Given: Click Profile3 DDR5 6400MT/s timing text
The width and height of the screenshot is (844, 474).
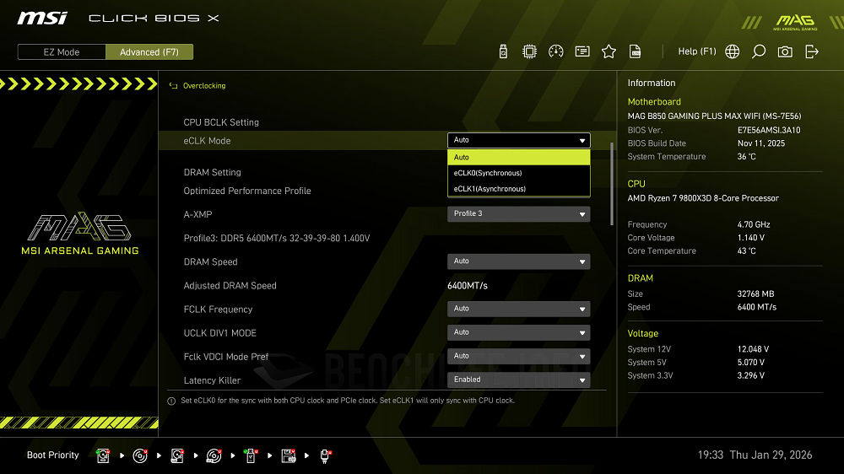Looking at the screenshot, I should [x=277, y=238].
